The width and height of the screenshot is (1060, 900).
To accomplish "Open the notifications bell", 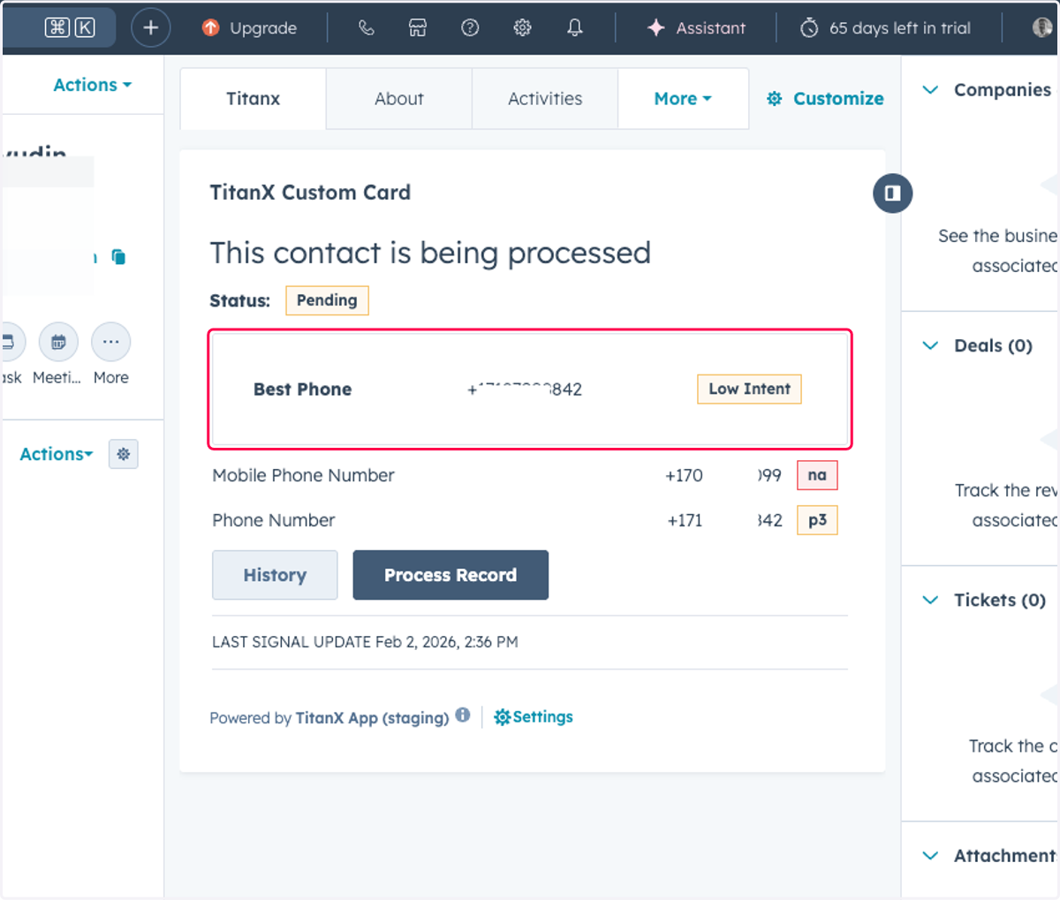I will click(575, 27).
